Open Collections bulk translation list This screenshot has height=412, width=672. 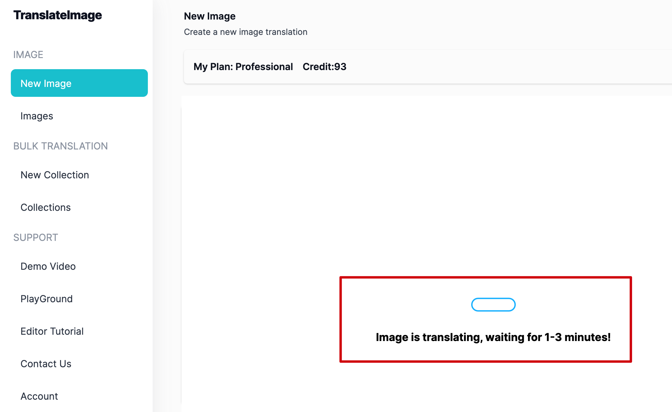tap(45, 208)
